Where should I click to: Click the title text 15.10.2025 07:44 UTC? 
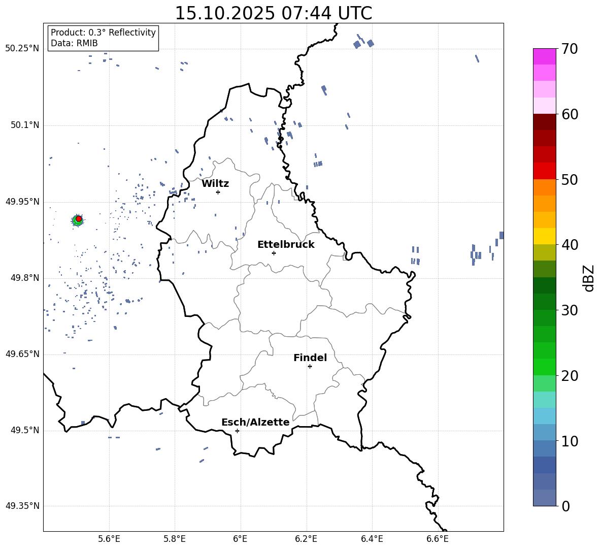click(273, 13)
